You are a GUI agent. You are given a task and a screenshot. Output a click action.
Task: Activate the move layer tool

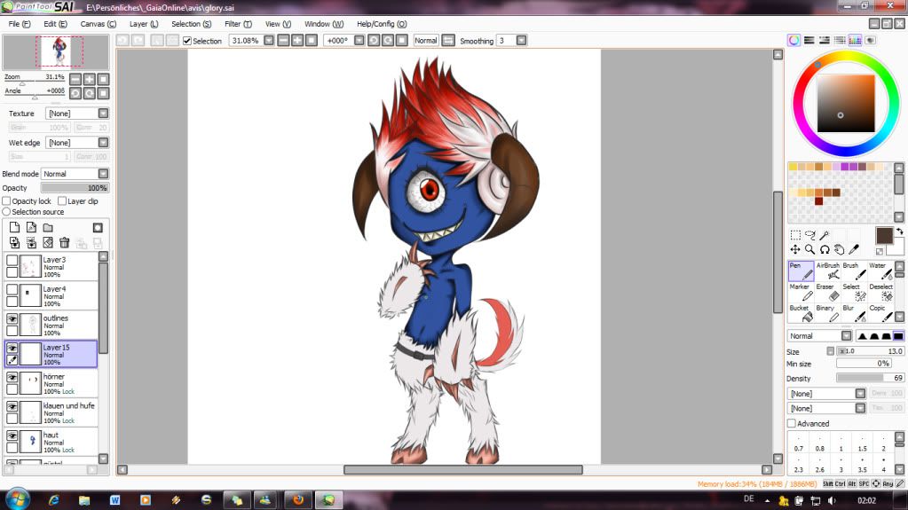(795, 249)
